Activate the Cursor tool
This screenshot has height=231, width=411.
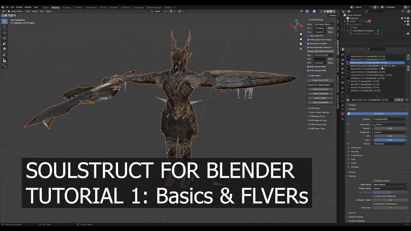[x=4, y=27]
